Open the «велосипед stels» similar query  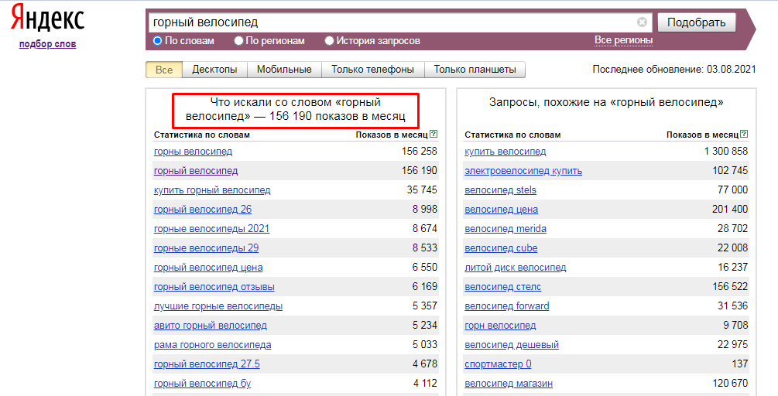[500, 190]
